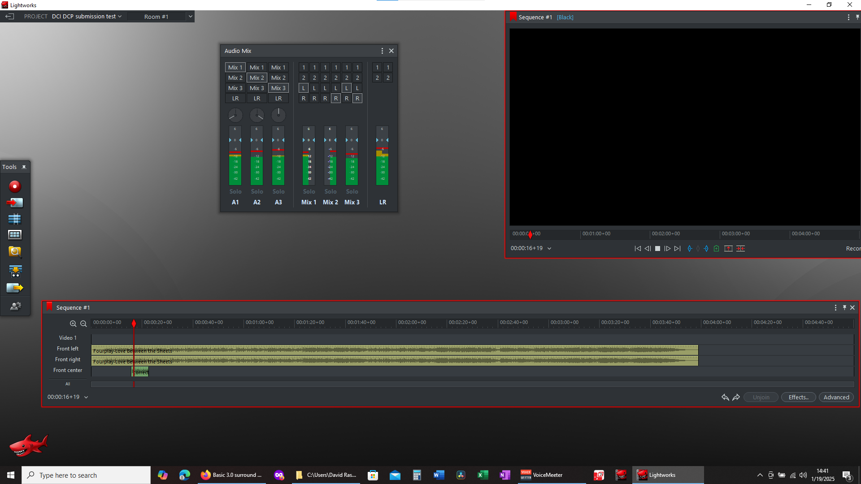Add a cue marker with green icon
Image resolution: width=861 pixels, height=484 pixels.
click(717, 249)
